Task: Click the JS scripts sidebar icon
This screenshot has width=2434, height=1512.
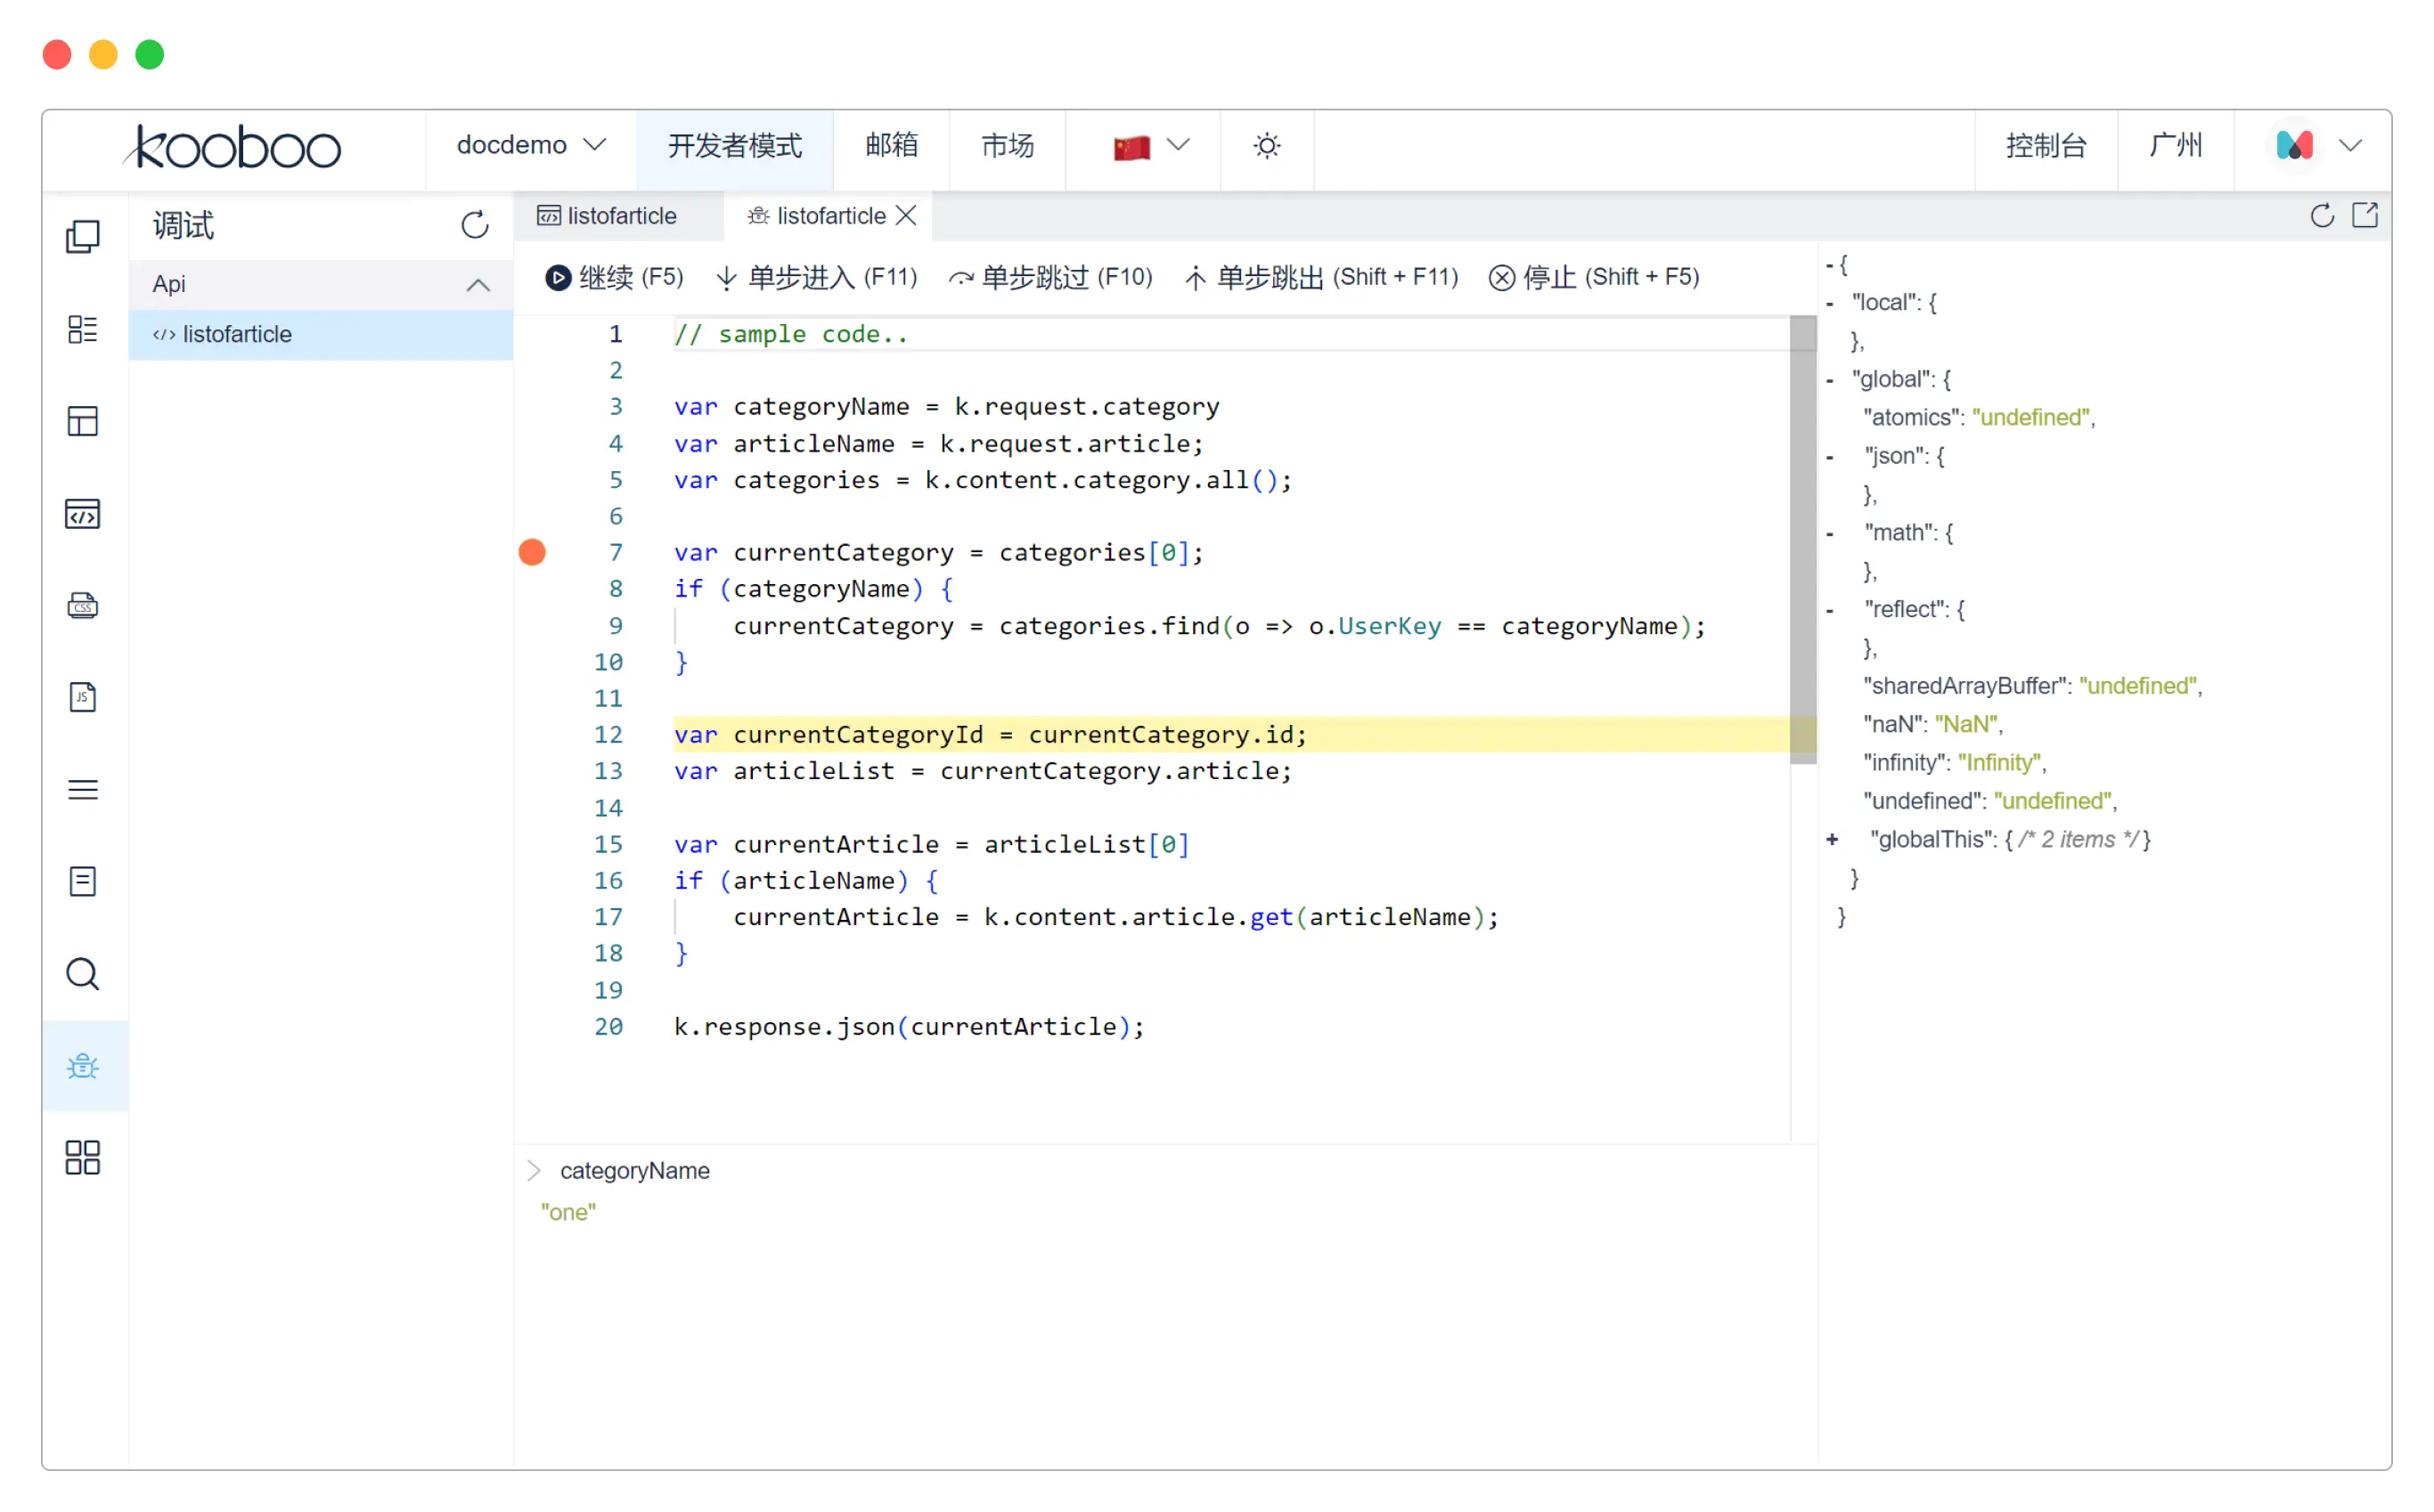Action: pos(83,698)
